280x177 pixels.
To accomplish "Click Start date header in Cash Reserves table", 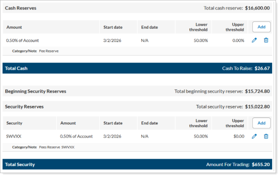I will pyautogui.click(x=113, y=27).
